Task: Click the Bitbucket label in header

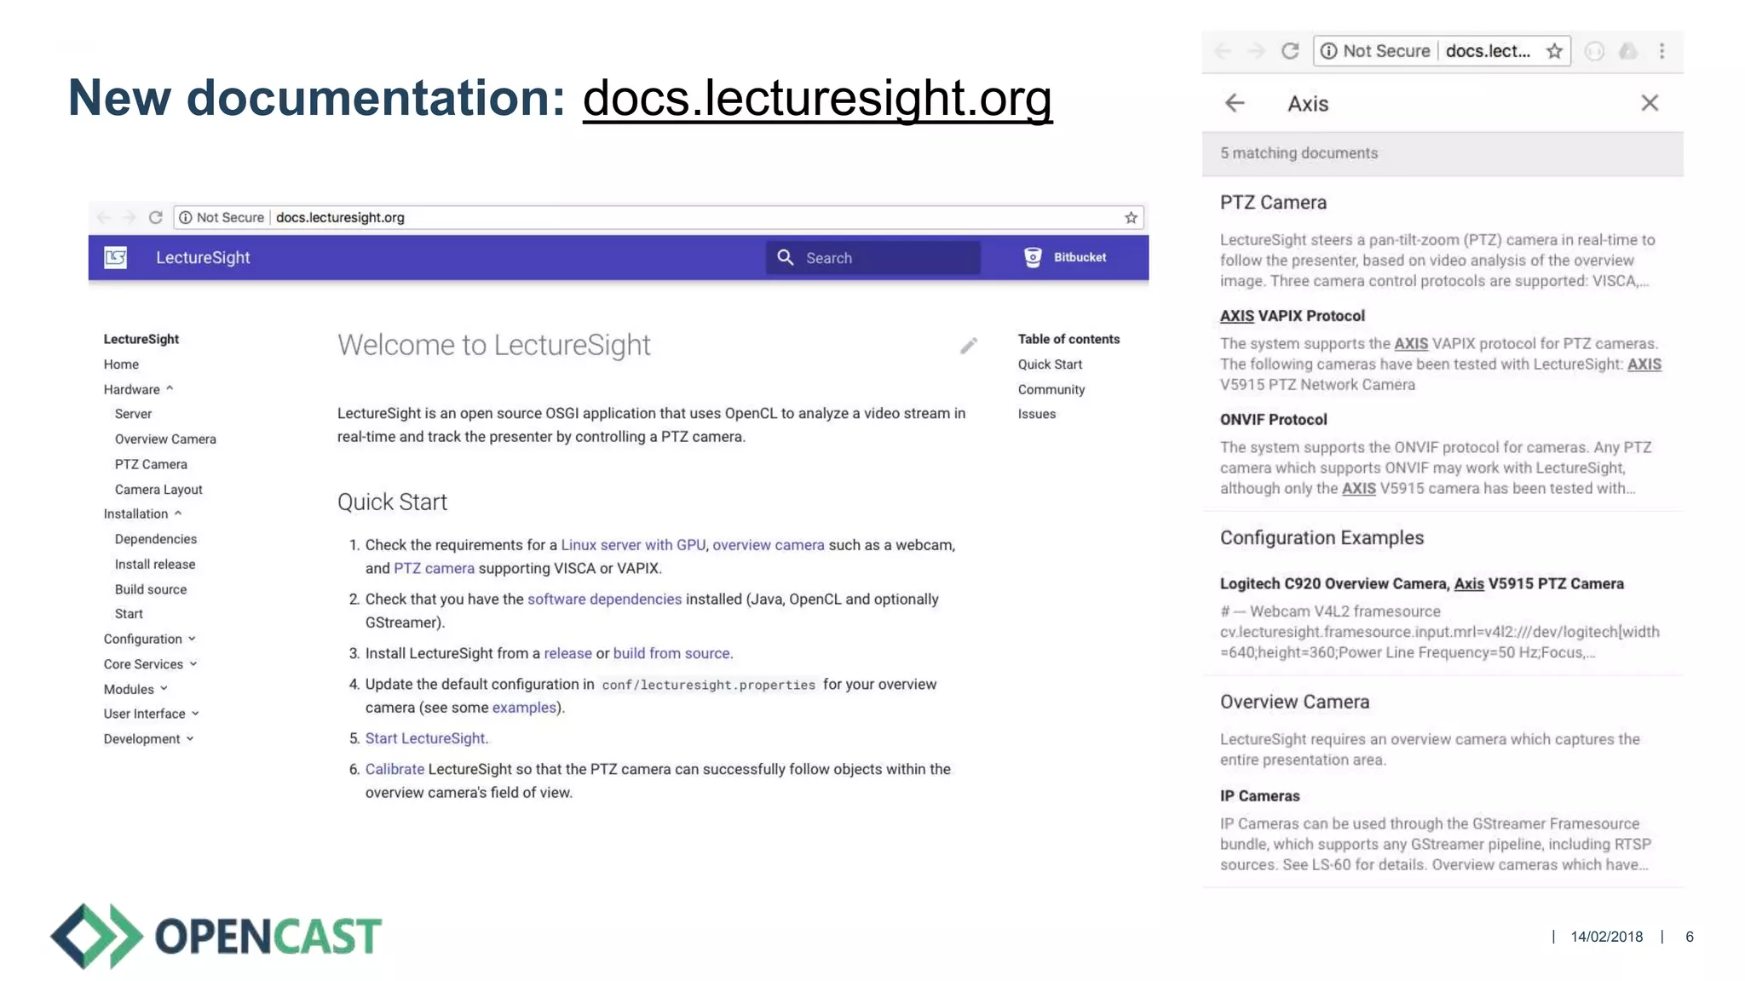Action: click(x=1080, y=257)
